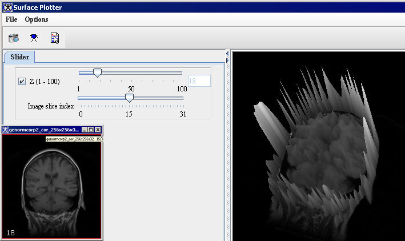405x241 pixels.
Task: Maximize the genormcorp2 image window
Action: [91, 130]
